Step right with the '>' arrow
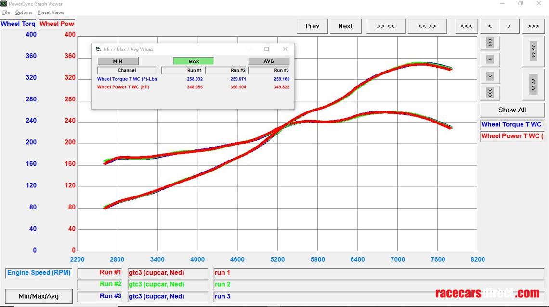This screenshot has width=549, height=307. [509, 26]
